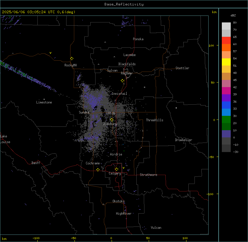248x242 pixels.
Task: Select the yellow diamond marker beside Olds
Action: [112, 120]
